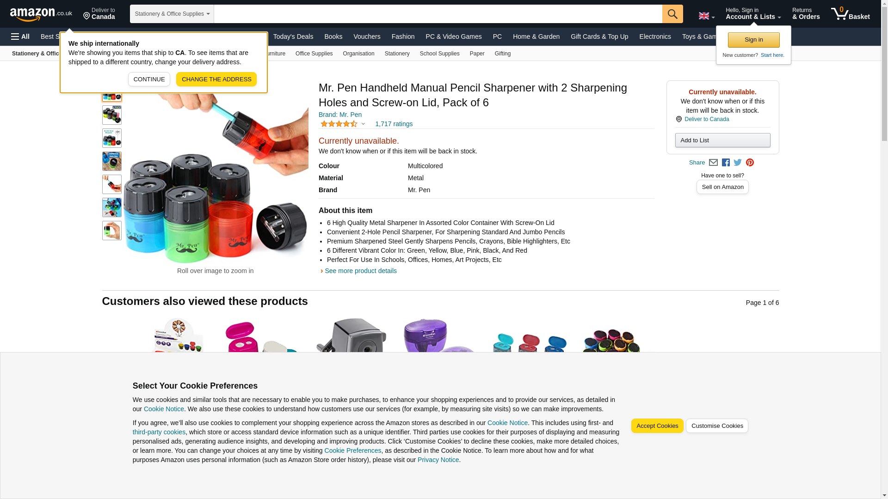Share product via email icon
The width and height of the screenshot is (888, 499).
[713, 163]
